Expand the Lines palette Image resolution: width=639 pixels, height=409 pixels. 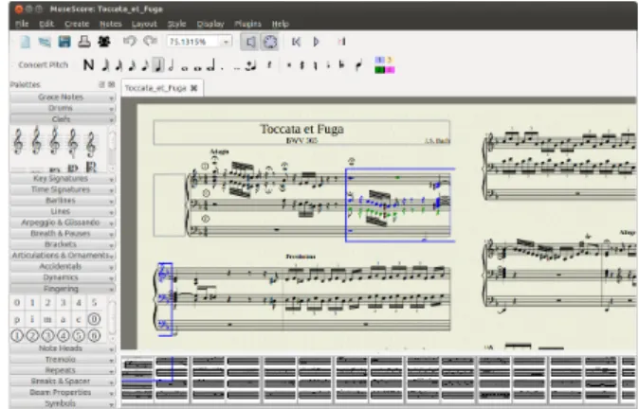(x=63, y=212)
